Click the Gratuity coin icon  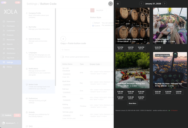(27, 112)
